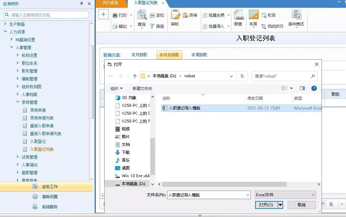The height and width of the screenshot is (217, 346).
Task: Open the 批量生单 dropdown arrow
Action: (x=229, y=15)
